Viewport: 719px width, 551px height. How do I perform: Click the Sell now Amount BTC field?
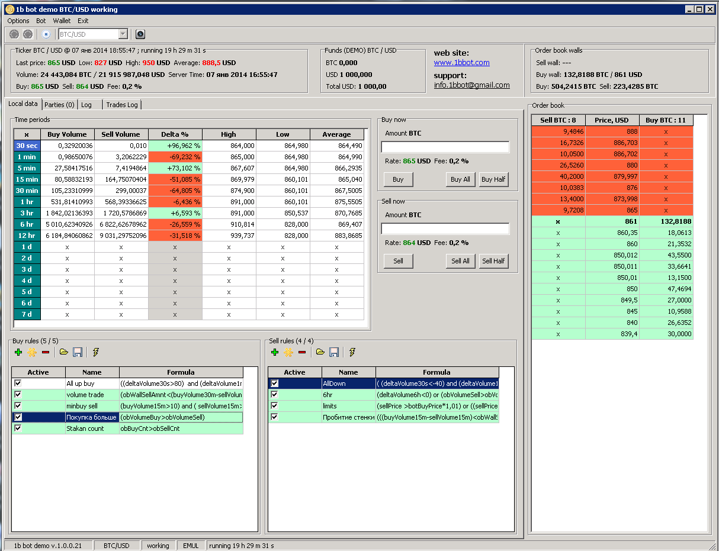tap(445, 228)
